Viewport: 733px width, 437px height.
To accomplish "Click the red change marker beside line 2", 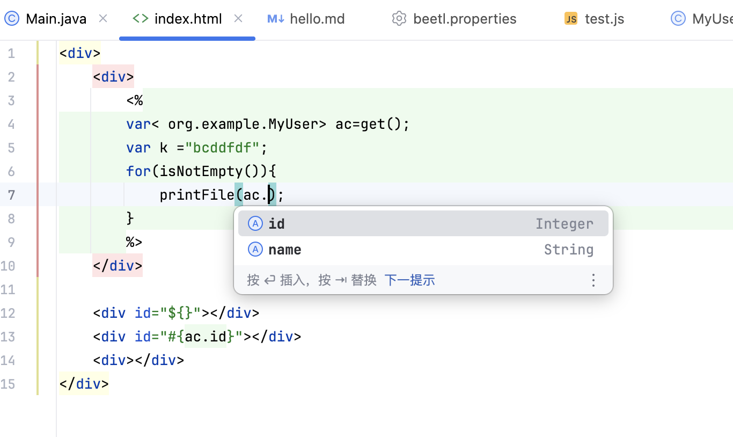I will (x=38, y=77).
